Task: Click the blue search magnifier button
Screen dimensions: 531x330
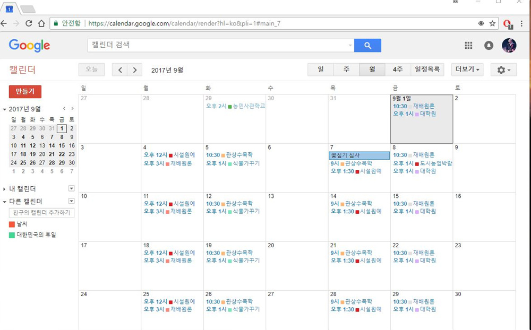Action: (x=367, y=46)
